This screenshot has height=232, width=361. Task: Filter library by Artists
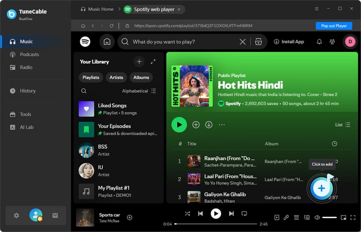pos(116,78)
